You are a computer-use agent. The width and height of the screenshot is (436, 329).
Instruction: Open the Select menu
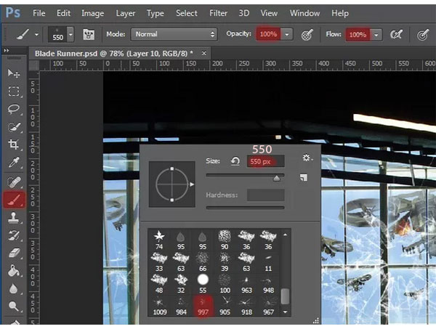pyautogui.click(x=187, y=13)
